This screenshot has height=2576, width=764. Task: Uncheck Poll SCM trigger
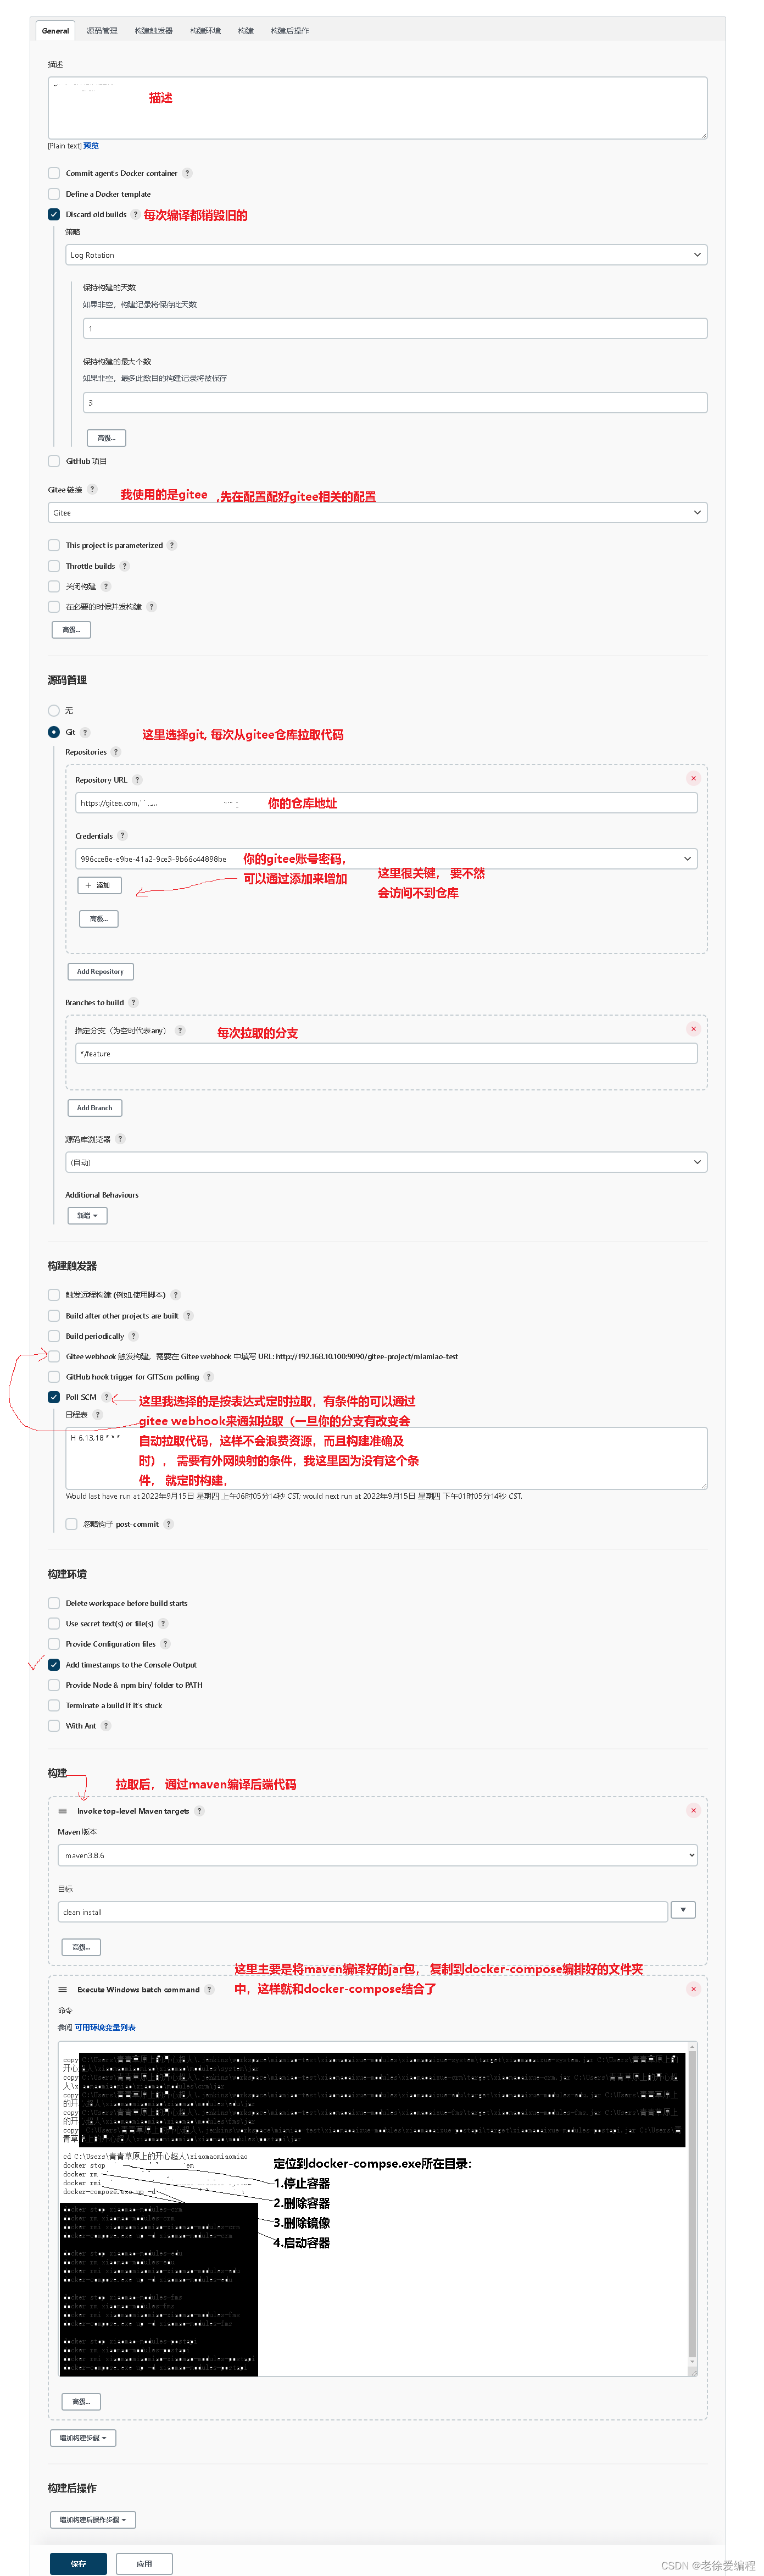tap(54, 1397)
